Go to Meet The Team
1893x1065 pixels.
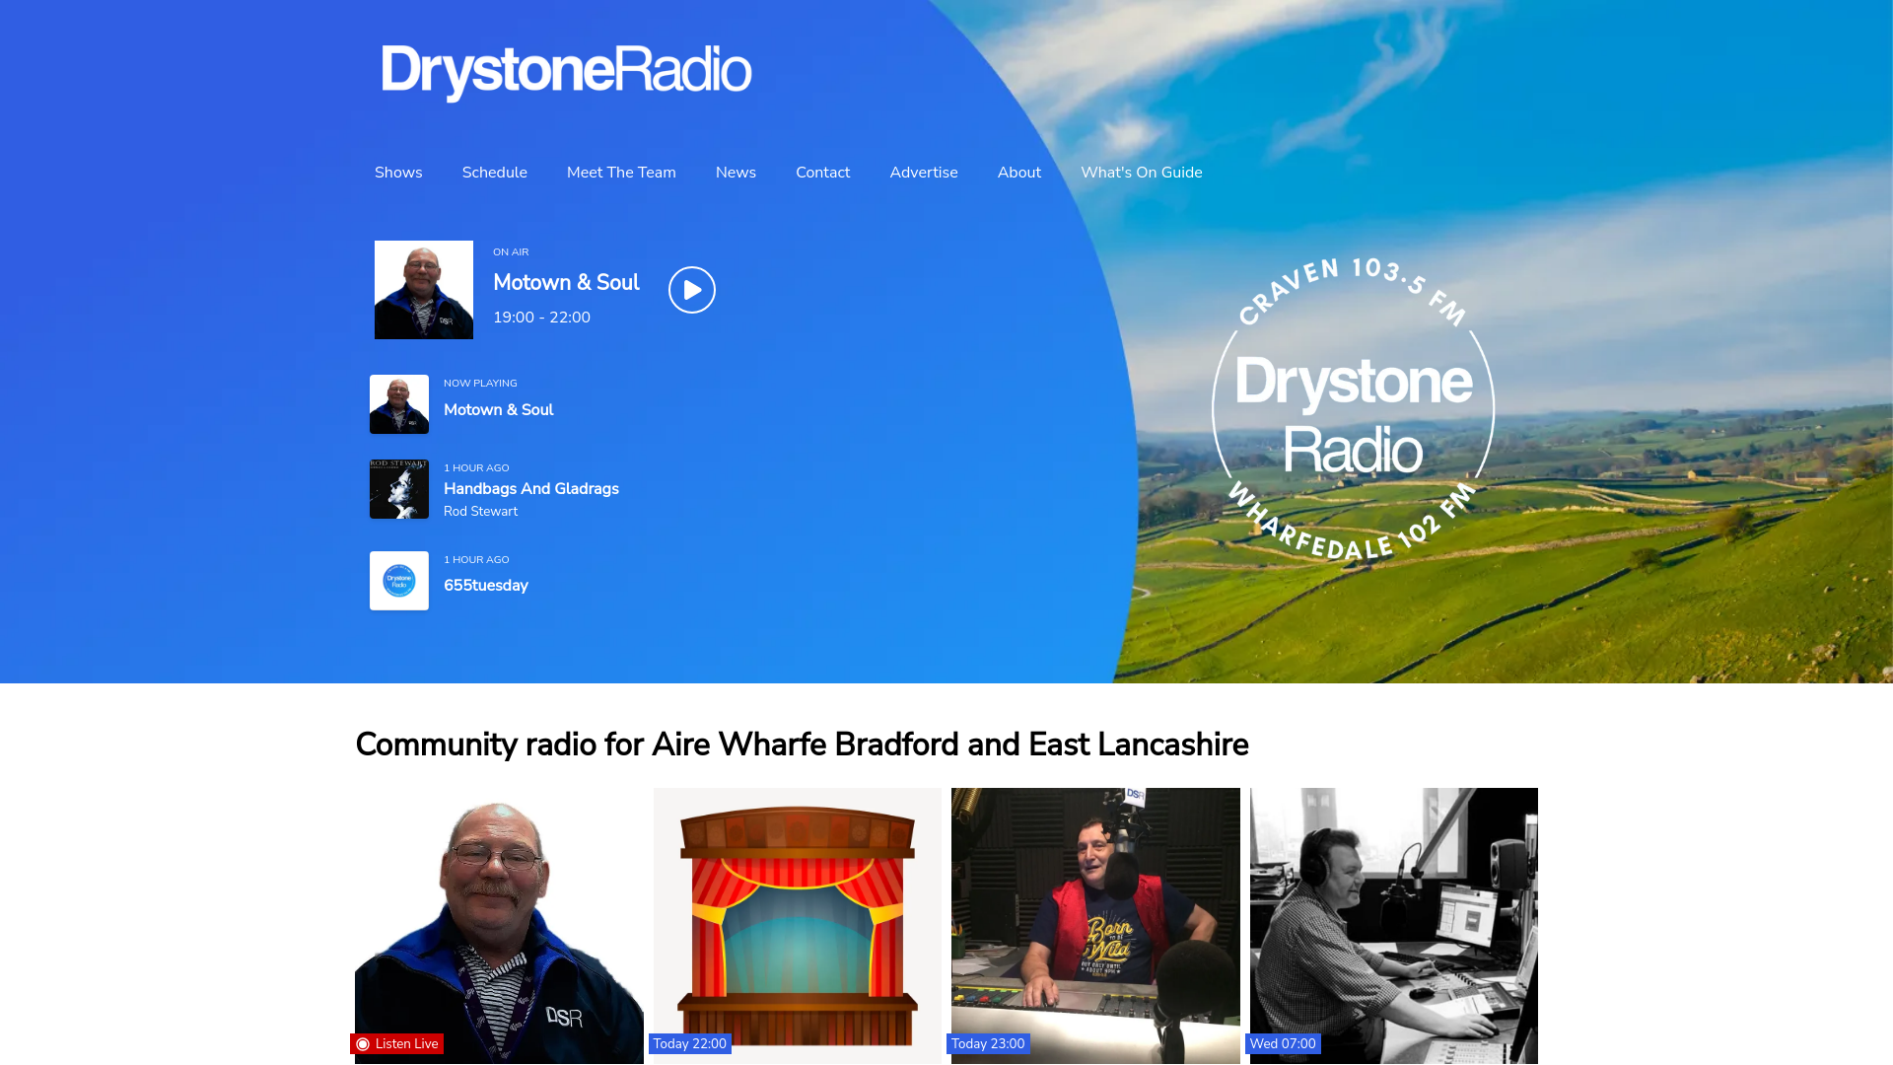pyautogui.click(x=621, y=173)
